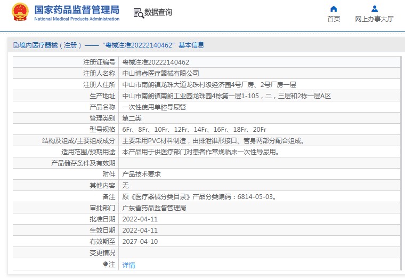
Task: Click the 广东省药品监督管理局 approval department cell
Action: 154,208
